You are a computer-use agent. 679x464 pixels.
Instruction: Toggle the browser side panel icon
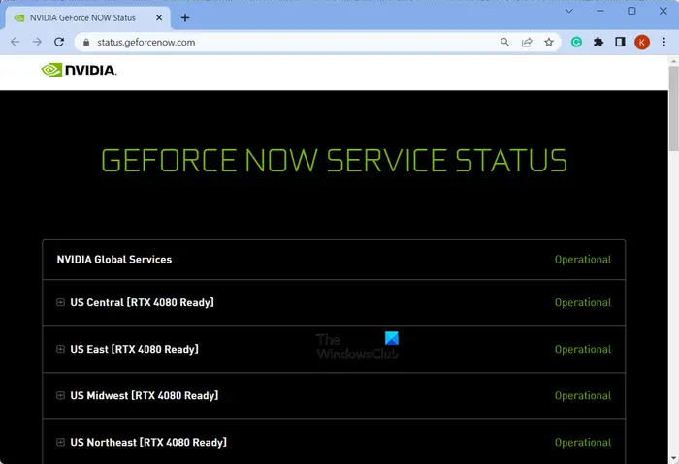620,42
